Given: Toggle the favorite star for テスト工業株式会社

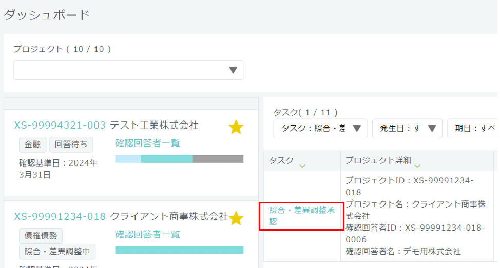Looking at the screenshot, I should pyautogui.click(x=236, y=127).
